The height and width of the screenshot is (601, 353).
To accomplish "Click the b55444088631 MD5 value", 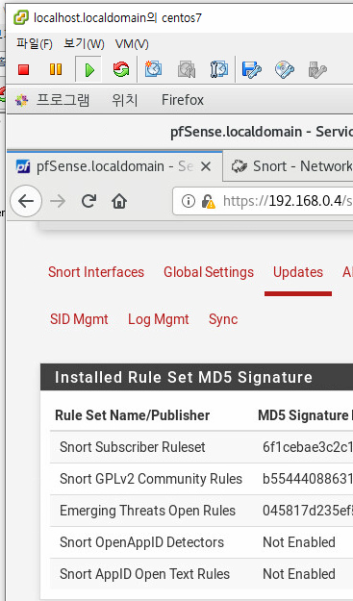I will tap(308, 479).
